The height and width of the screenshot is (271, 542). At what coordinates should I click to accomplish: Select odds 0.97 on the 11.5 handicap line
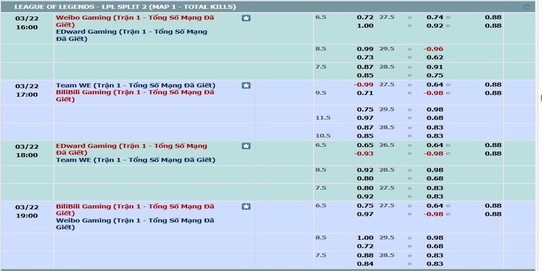(365, 118)
